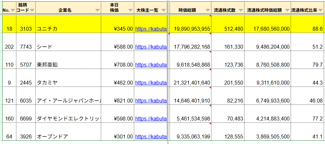The width and height of the screenshot is (325, 144).
Task: Select the 大株主一覧 header cell
Action: click(x=150, y=8)
